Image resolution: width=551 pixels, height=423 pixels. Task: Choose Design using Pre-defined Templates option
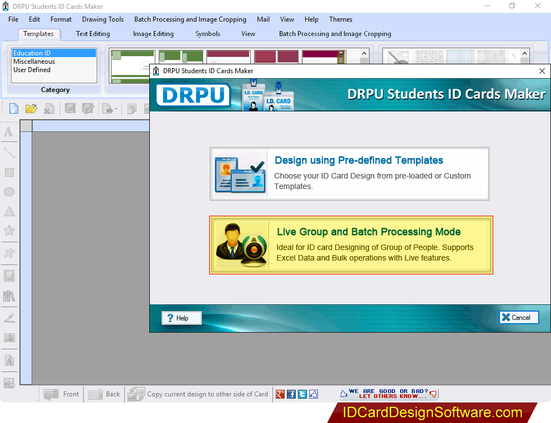pos(349,174)
